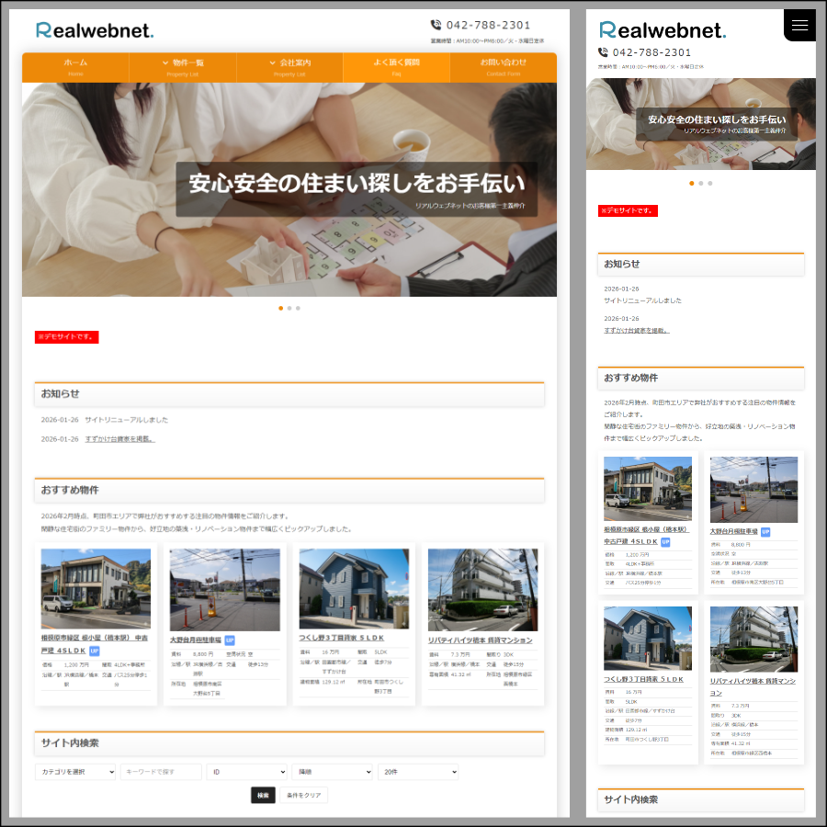Screen dimensions: 827x827
Task: Expand the 会社案内 navigation dropdown
Action: (x=289, y=67)
